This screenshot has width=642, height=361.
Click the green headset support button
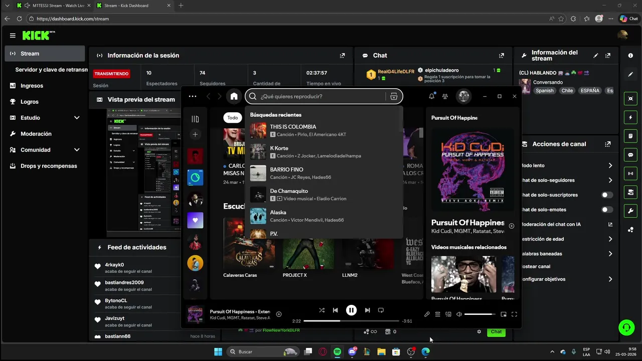[x=626, y=328]
